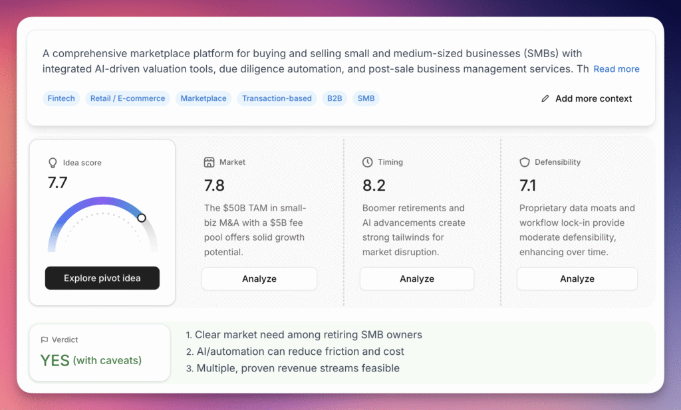The image size is (681, 410).
Task: Analyze the Defensibility score
Action: (x=577, y=278)
